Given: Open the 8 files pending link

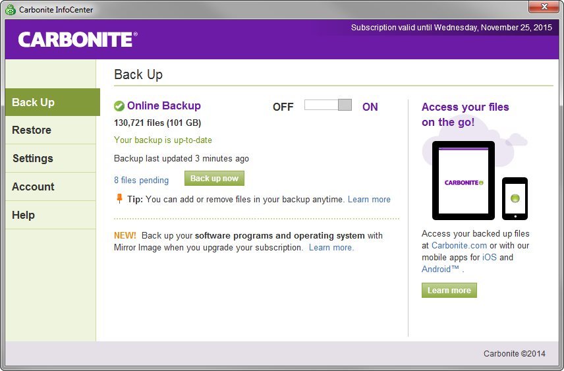Looking at the screenshot, I should click(x=141, y=180).
